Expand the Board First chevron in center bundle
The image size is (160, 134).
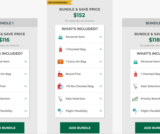point(101,74)
